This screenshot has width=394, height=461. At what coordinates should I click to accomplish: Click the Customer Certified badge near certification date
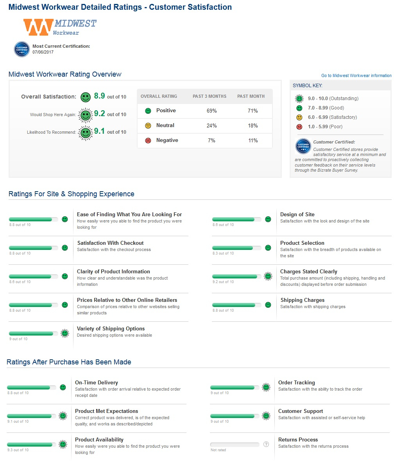click(22, 49)
